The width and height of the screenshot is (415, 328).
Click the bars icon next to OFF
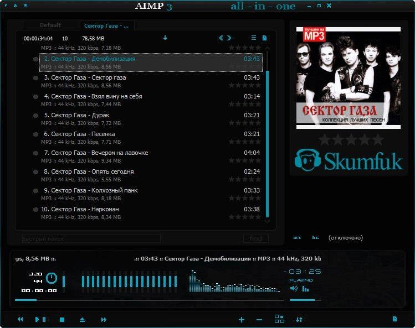tap(315, 238)
